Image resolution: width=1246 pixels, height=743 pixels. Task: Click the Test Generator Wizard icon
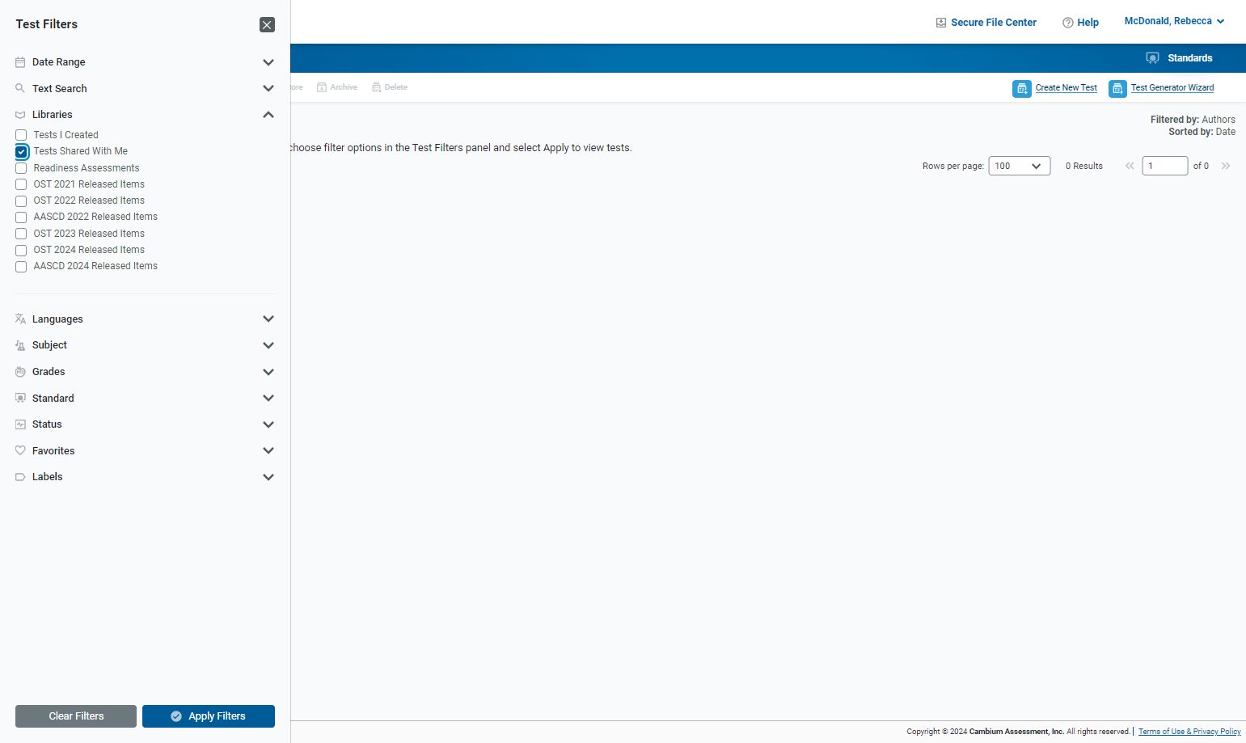tap(1117, 88)
